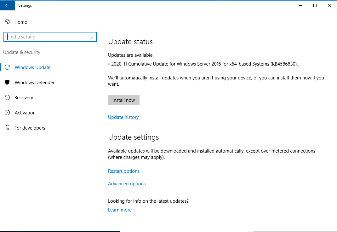Click 'Looking for info on the latest updates?' text

click(148, 201)
